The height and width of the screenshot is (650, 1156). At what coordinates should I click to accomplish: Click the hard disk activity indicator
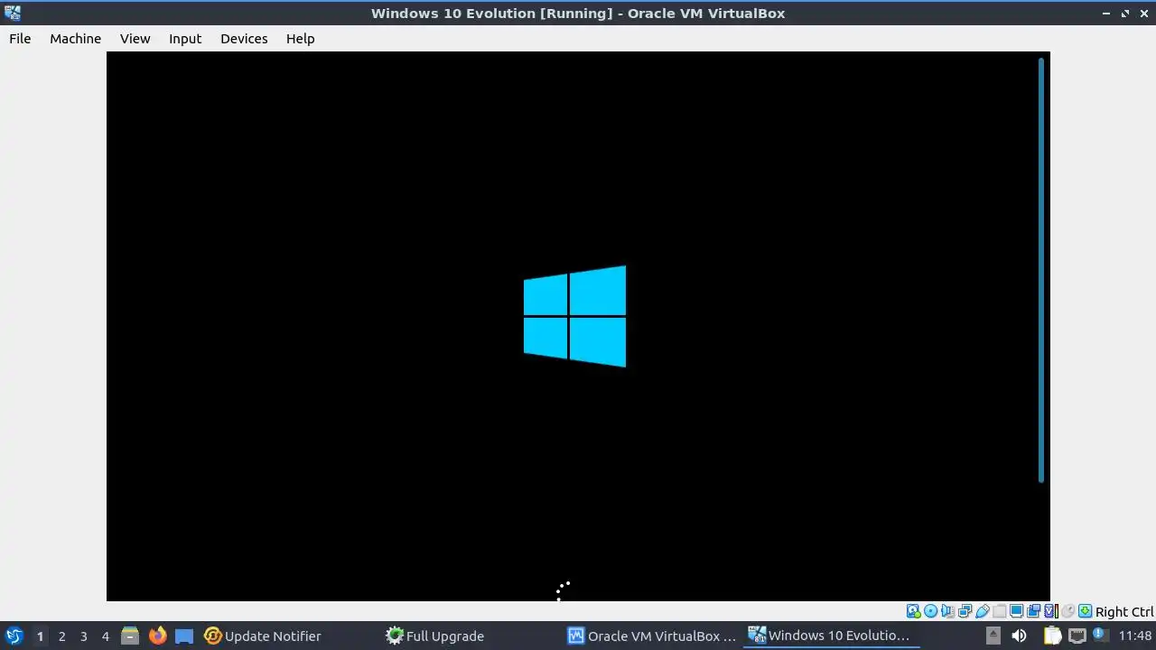pyautogui.click(x=913, y=611)
